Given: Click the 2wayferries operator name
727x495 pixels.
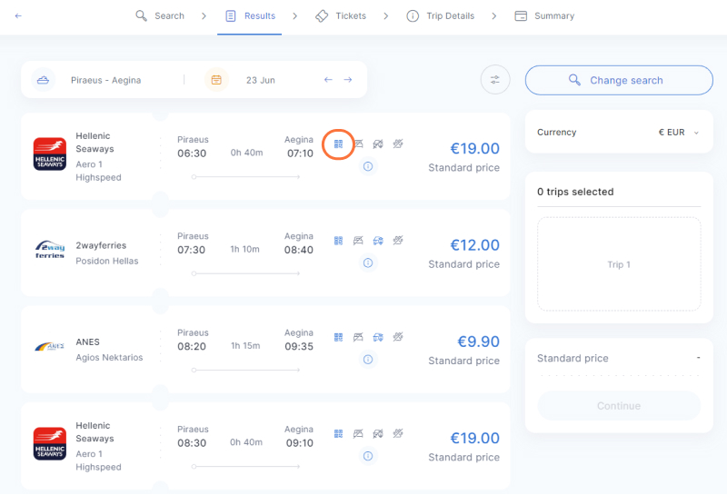Looking at the screenshot, I should [x=101, y=245].
